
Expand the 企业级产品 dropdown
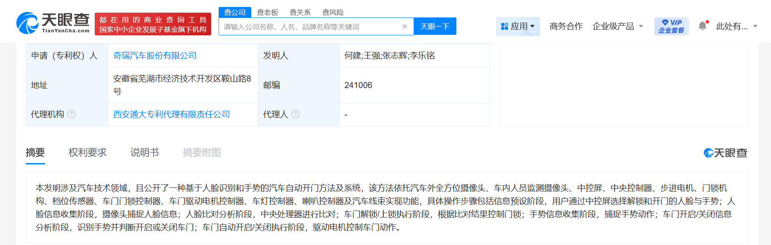click(617, 26)
